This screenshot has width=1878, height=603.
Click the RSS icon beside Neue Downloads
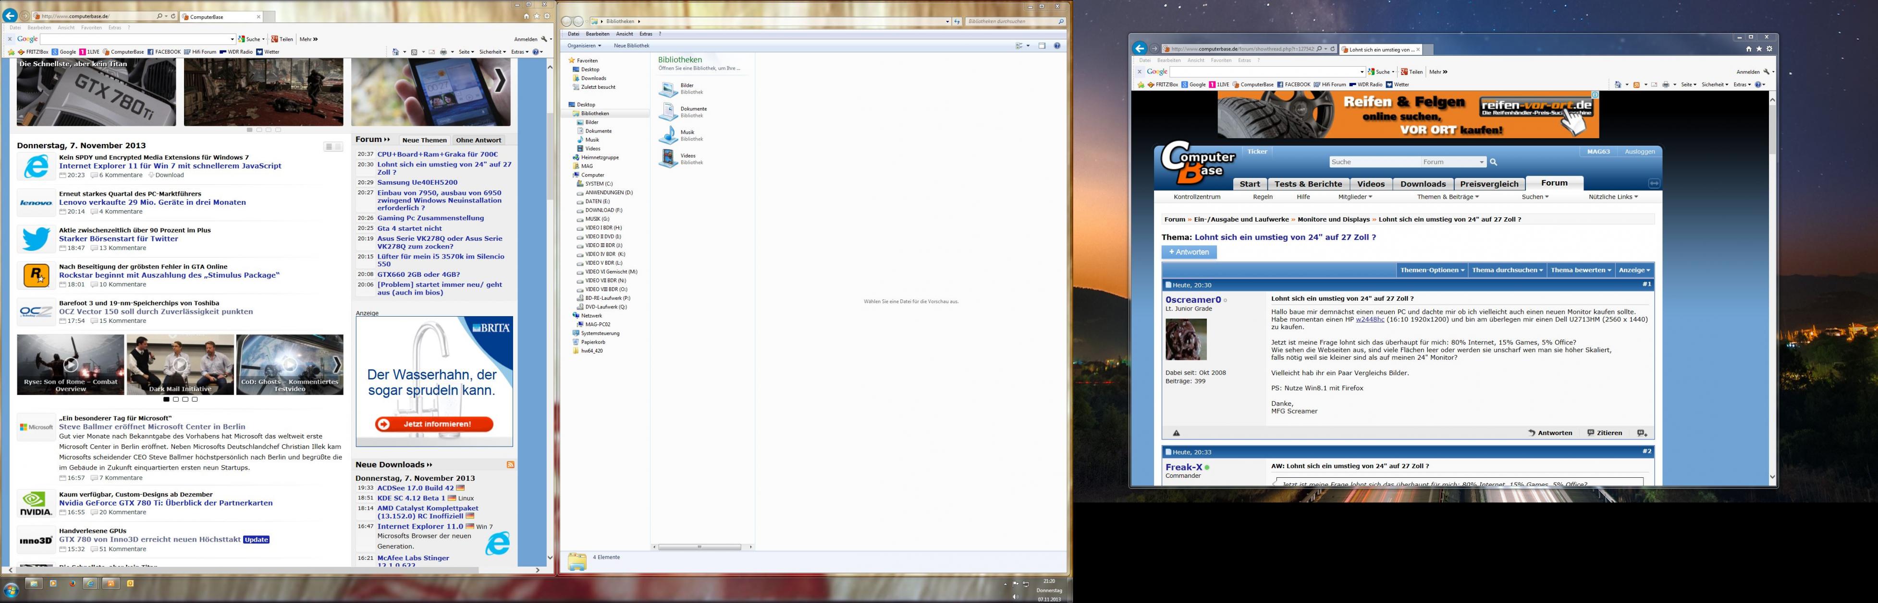coord(510,465)
